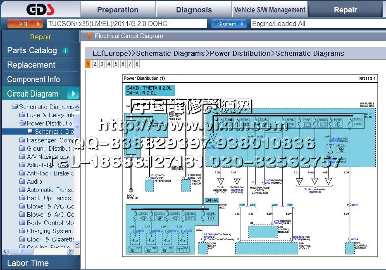The width and height of the screenshot is (386, 270).
Task: Expand the Fuse & Relay Info folder
Action: 22,115
